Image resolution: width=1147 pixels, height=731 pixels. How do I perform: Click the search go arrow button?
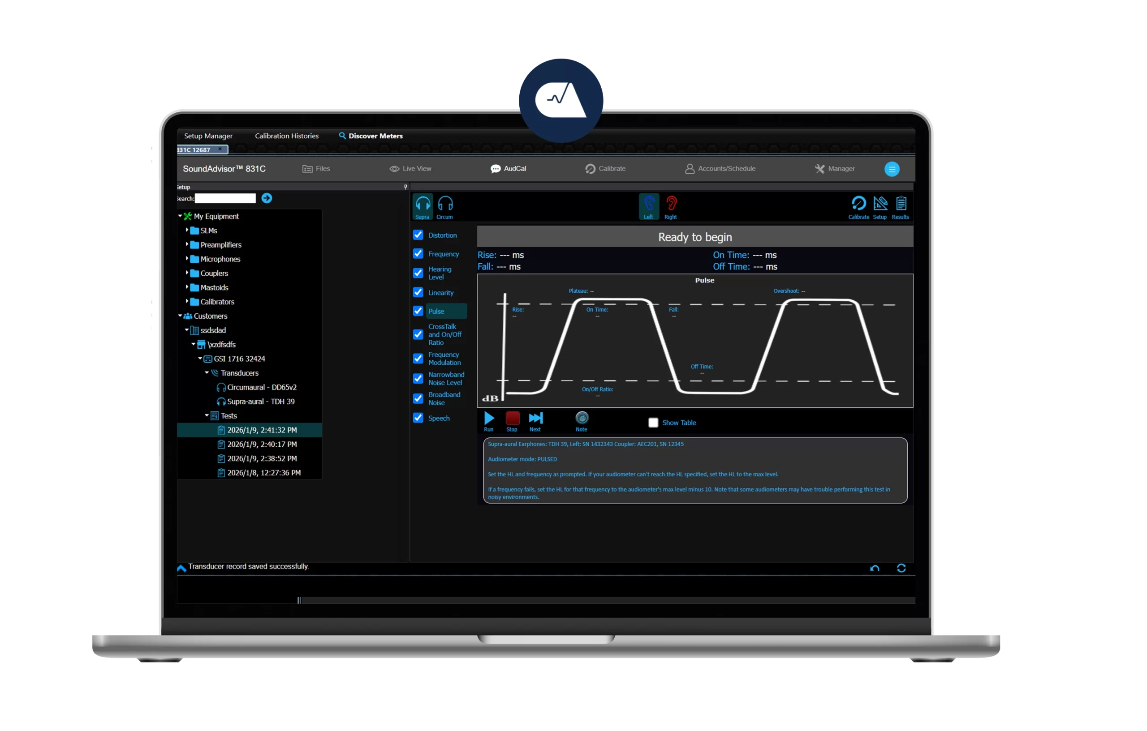coord(267,198)
